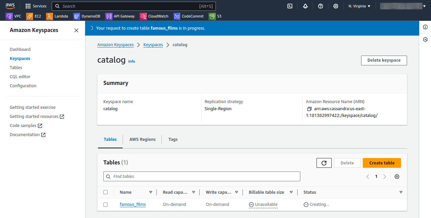Open the Lambda console shortcut
This screenshot has height=218, width=431.
tap(57, 16)
